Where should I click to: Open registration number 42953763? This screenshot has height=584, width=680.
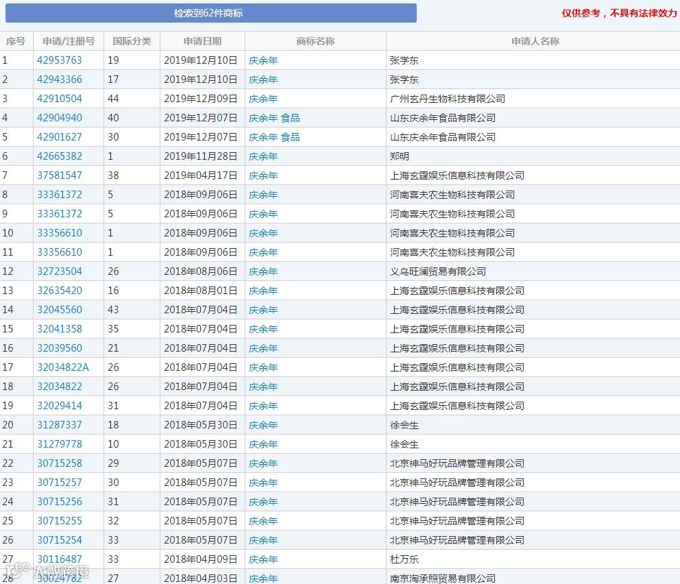(x=60, y=60)
